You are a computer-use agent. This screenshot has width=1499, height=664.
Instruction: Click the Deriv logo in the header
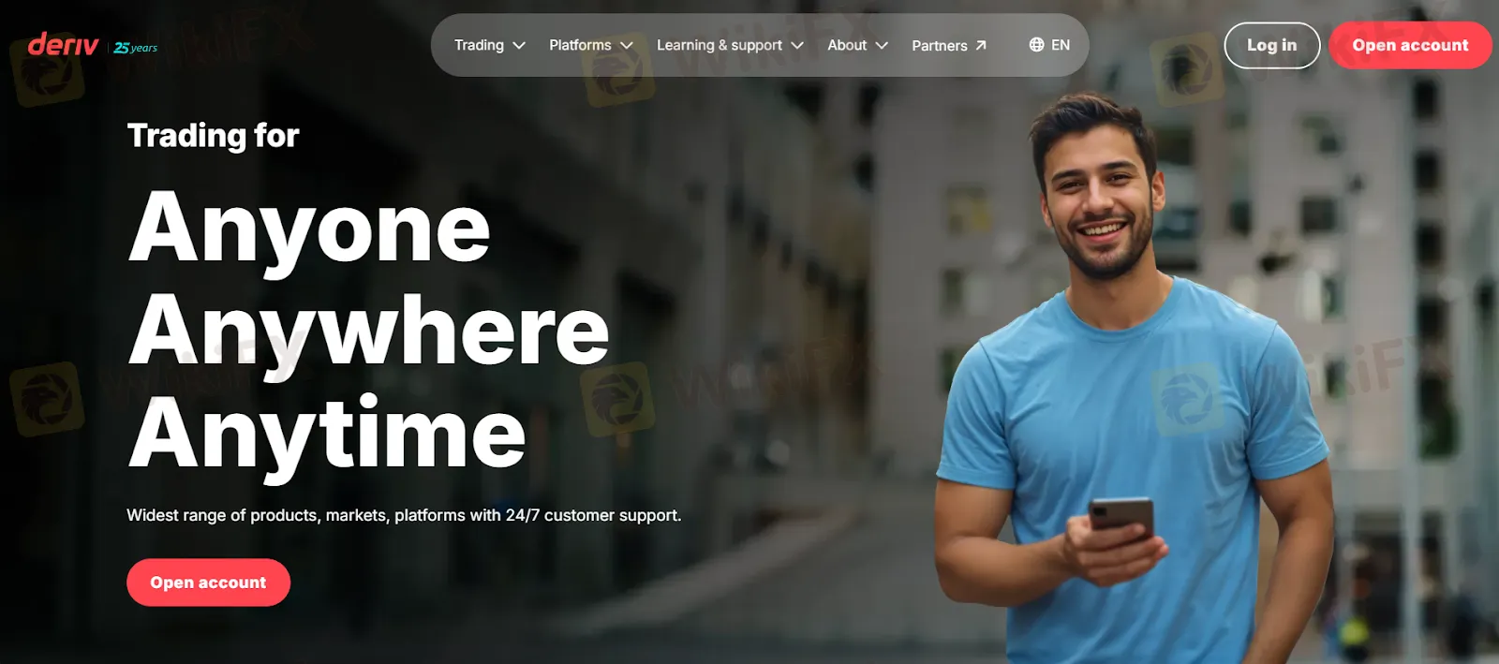pos(63,44)
